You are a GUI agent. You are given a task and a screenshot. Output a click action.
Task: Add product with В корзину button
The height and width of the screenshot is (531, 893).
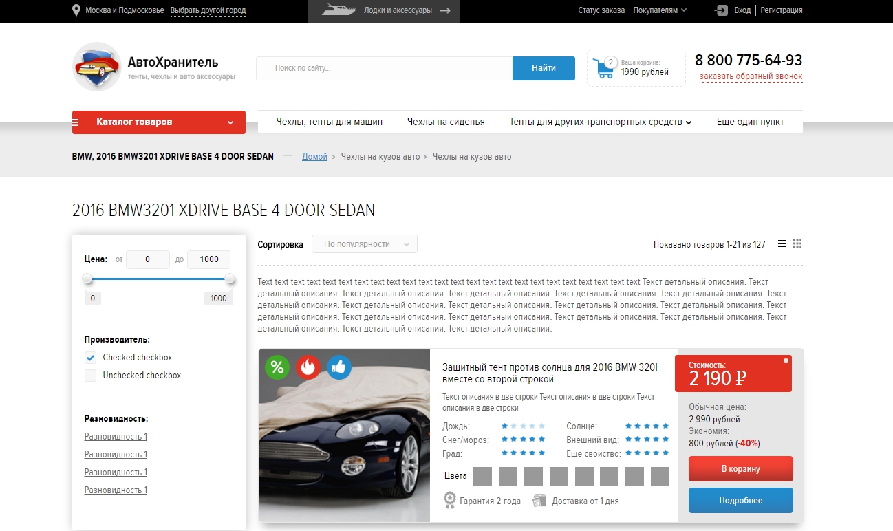(741, 469)
